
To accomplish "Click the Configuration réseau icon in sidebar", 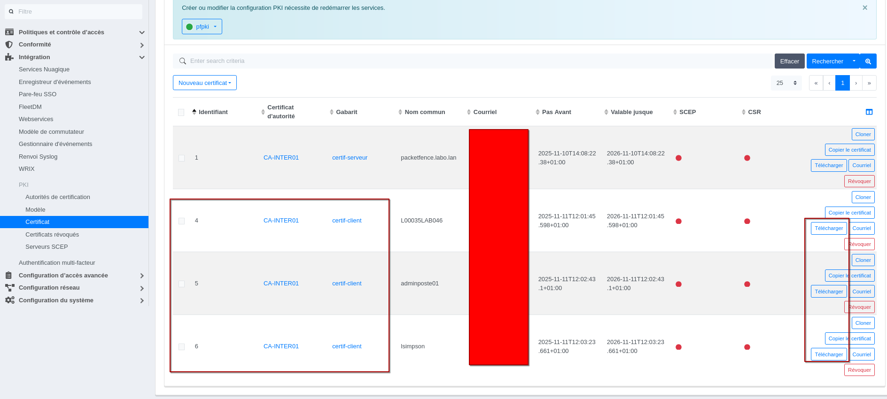I will (9, 288).
